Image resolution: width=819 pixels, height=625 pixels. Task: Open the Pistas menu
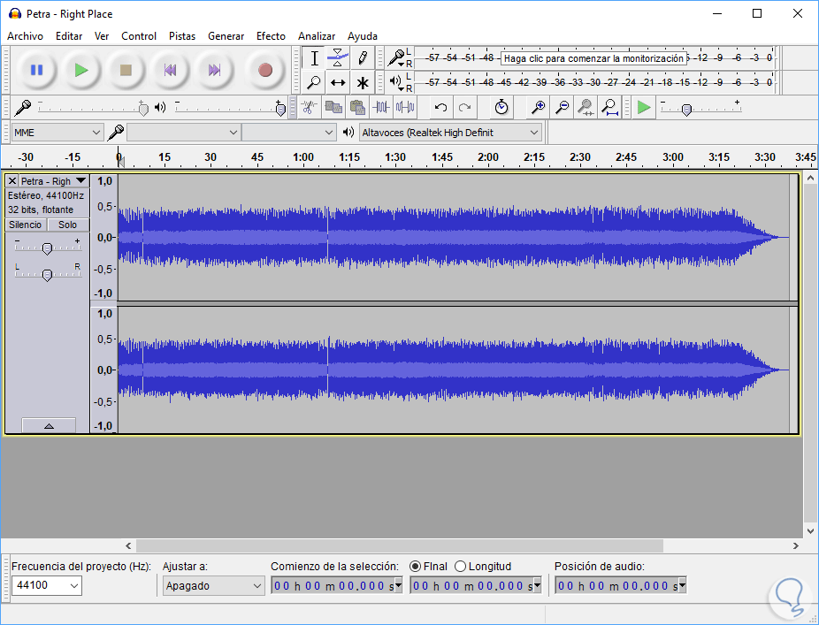[182, 36]
